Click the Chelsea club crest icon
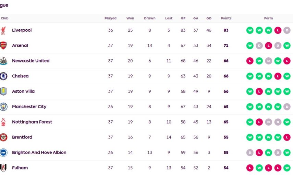 [x=3, y=76]
